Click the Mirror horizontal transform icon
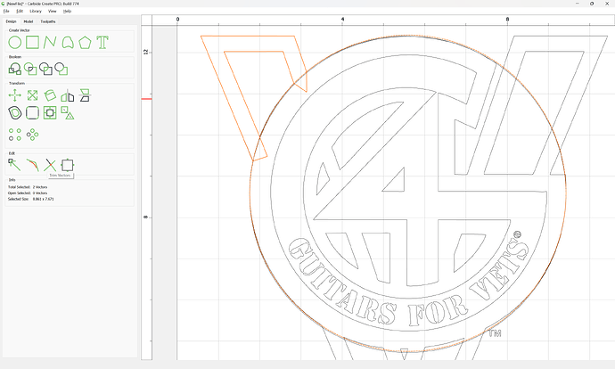Image resolution: width=615 pixels, height=369 pixels. [x=68, y=95]
